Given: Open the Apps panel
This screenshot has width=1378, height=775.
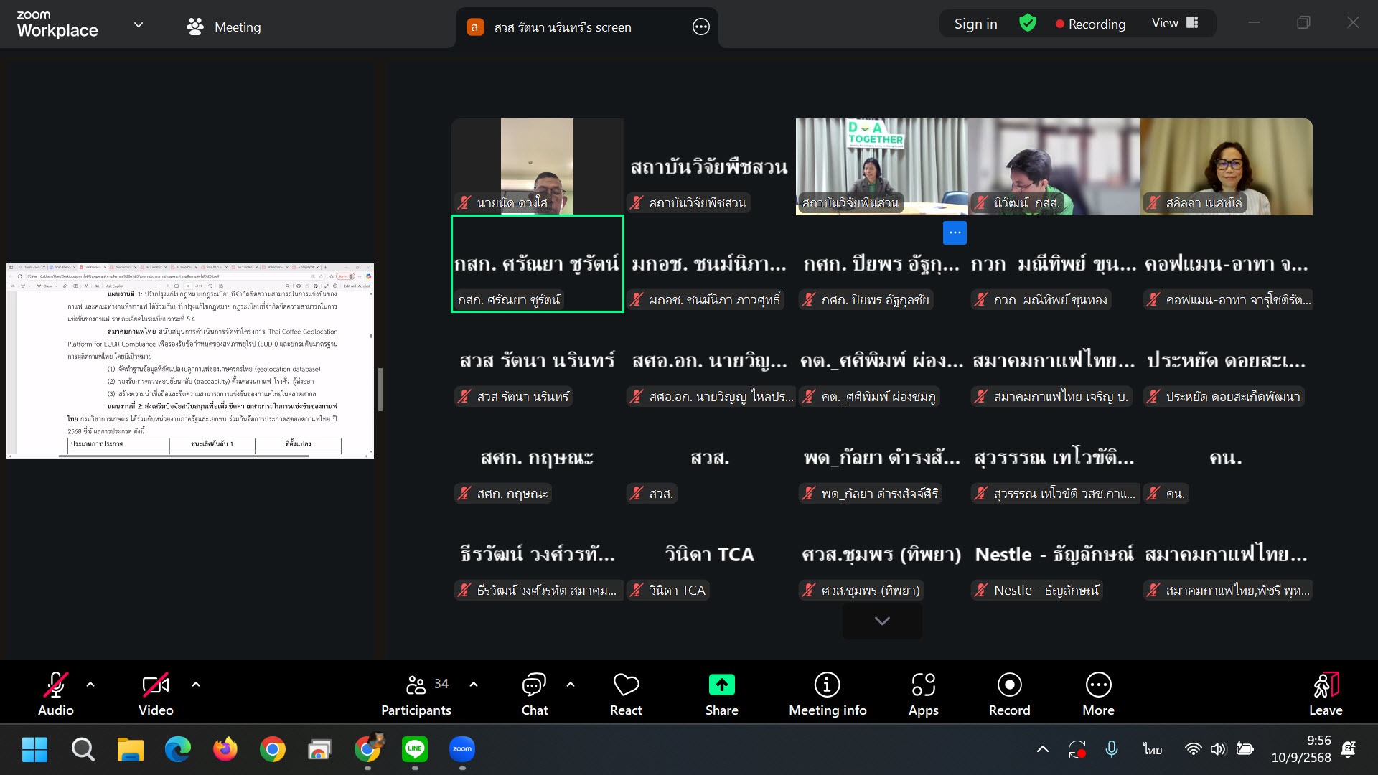Looking at the screenshot, I should tap(923, 693).
